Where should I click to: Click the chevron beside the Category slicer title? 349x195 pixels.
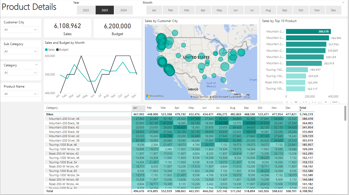36,65
